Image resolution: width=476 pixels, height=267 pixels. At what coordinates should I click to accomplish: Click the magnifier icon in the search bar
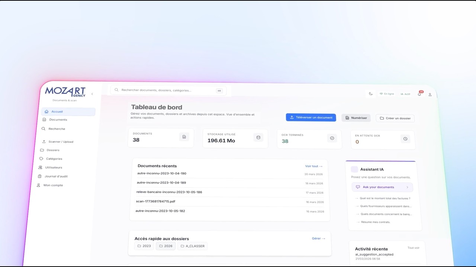pos(116,90)
